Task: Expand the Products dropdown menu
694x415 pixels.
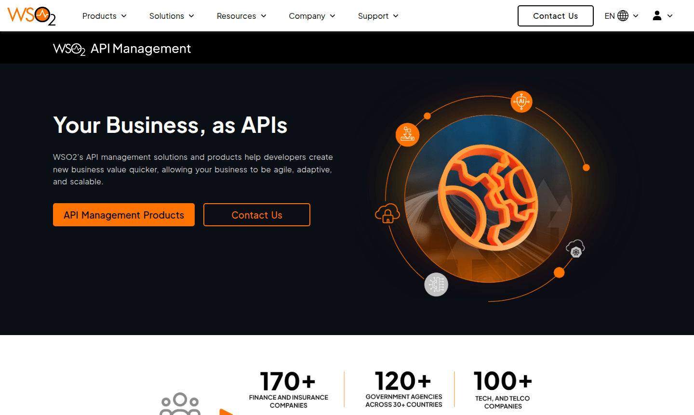Action: click(104, 16)
